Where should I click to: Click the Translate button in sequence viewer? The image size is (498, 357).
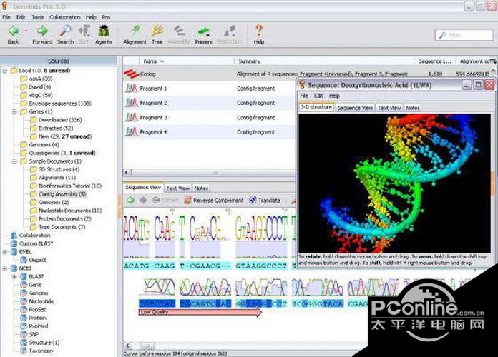pos(265,201)
